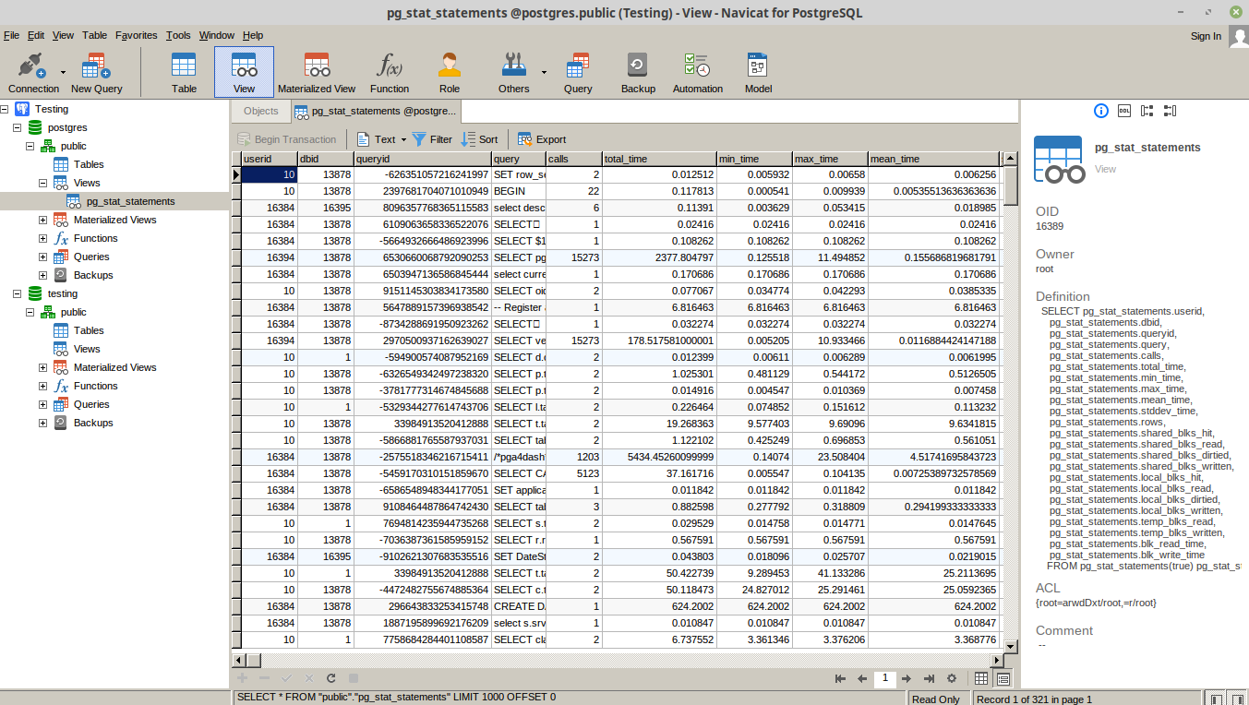Select Views under testing public
Image resolution: width=1249 pixels, height=705 pixels.
click(x=87, y=349)
